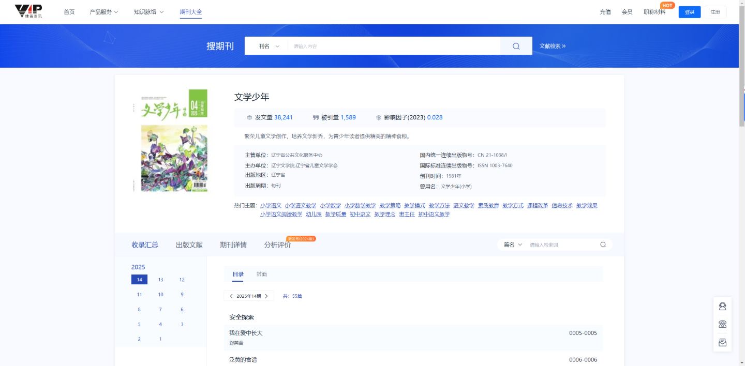The image size is (745, 366).
Task: Open the 文献检索 link
Action: click(x=552, y=46)
